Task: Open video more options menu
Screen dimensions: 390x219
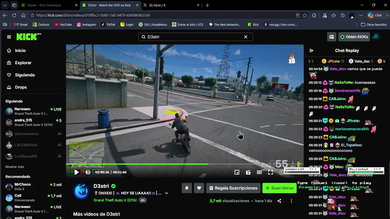Action: click(x=291, y=201)
